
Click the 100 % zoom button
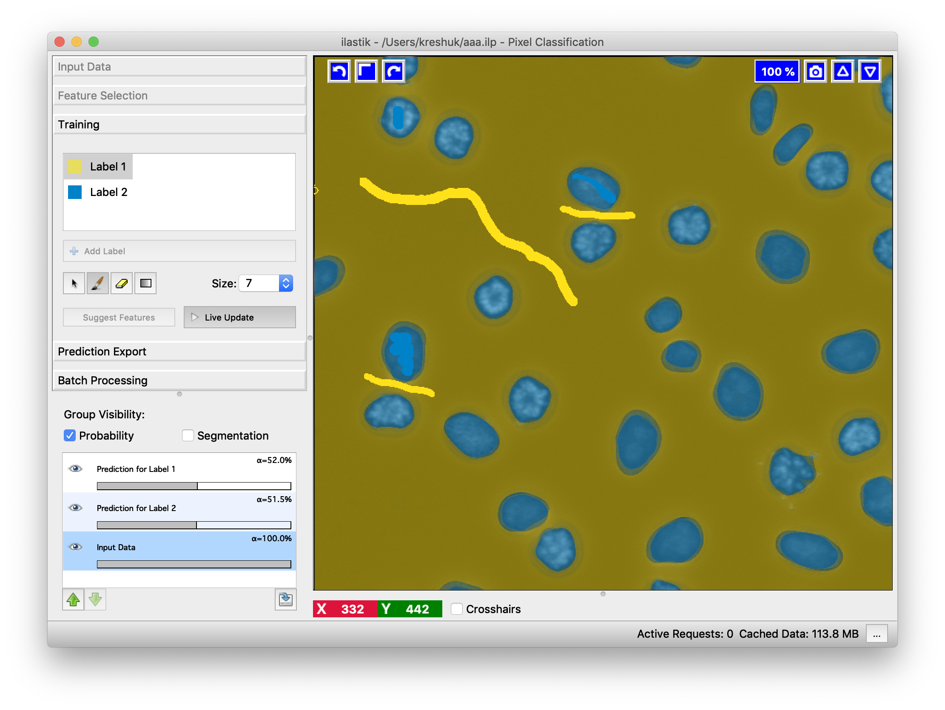click(x=777, y=71)
